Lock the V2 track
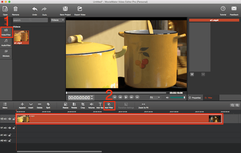 (x=14, y=119)
